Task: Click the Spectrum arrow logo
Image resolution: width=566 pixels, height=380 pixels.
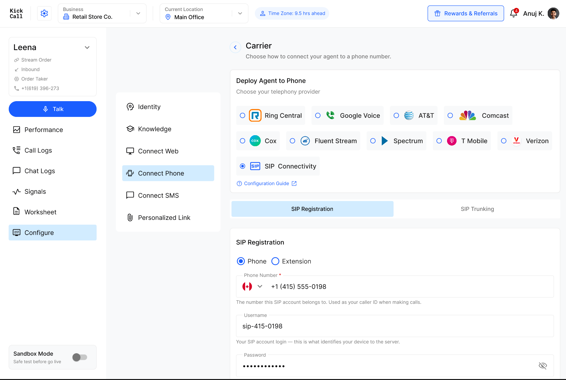Action: [x=385, y=141]
